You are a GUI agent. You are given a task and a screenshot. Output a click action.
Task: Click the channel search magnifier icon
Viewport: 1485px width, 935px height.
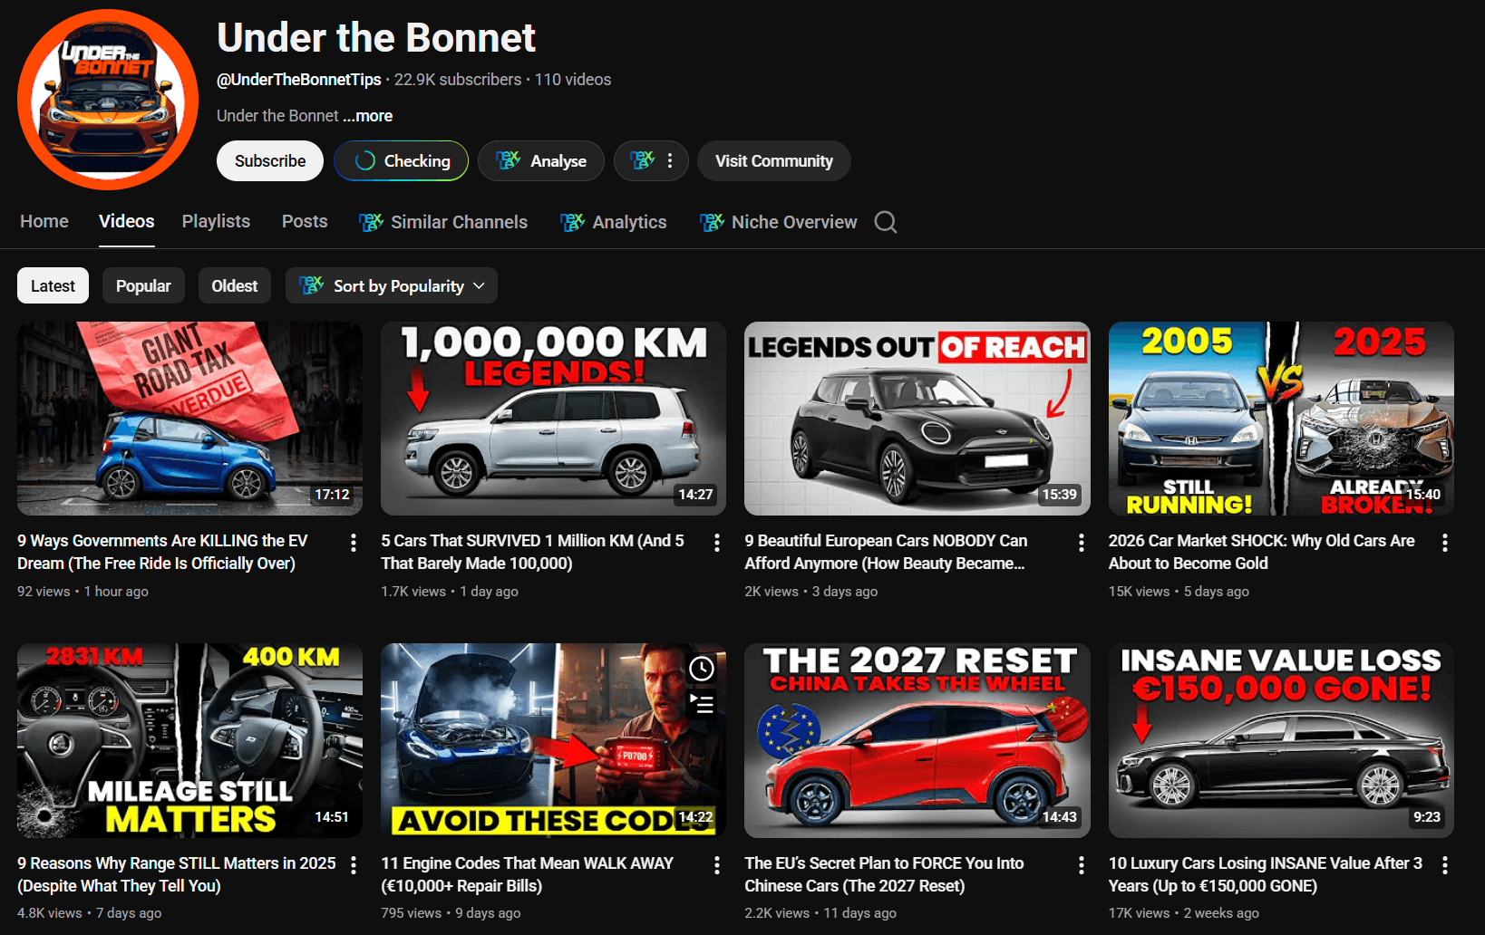click(x=886, y=222)
